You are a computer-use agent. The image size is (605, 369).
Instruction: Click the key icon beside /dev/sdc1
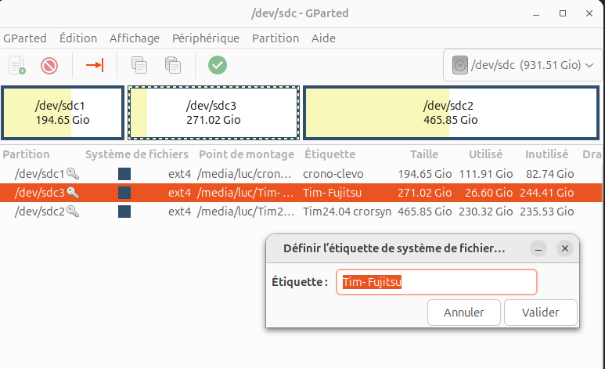pos(73,174)
